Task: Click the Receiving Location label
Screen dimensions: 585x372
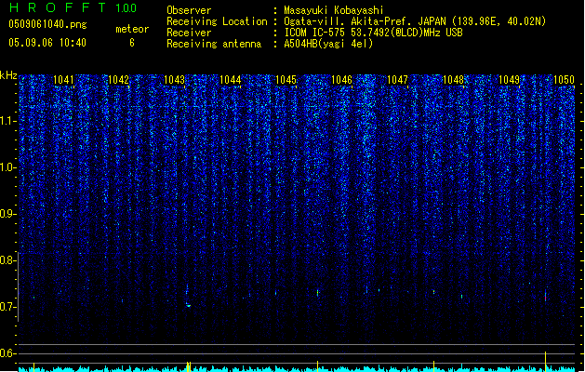Action: click(217, 21)
